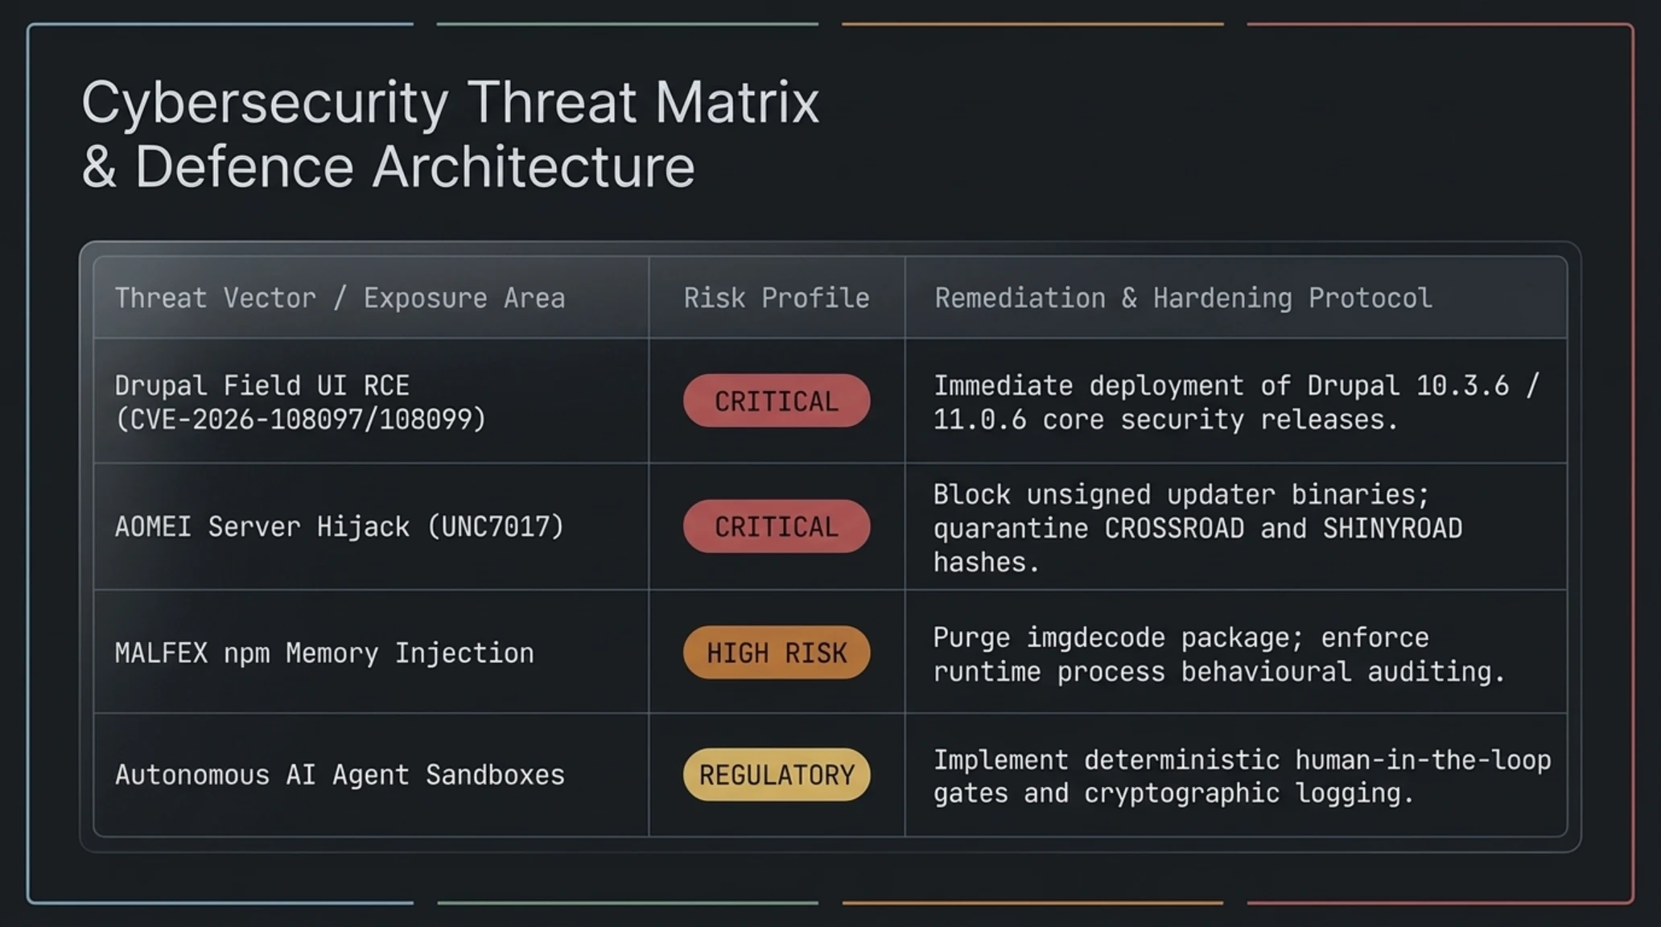Click the CRITICAL badge in the Drupal row

(x=777, y=401)
